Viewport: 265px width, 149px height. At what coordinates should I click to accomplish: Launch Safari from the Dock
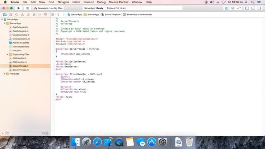97,142
